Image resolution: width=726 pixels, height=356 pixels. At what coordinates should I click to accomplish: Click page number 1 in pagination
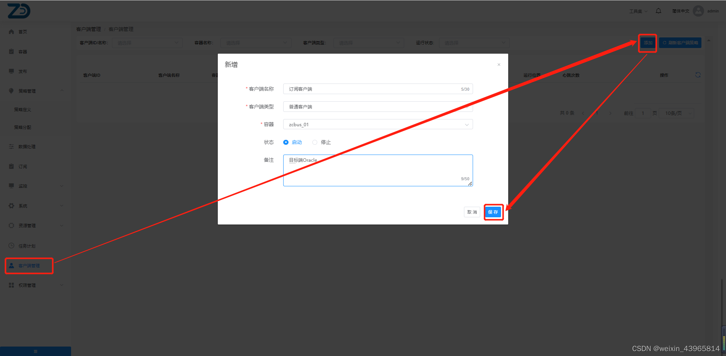click(x=597, y=113)
